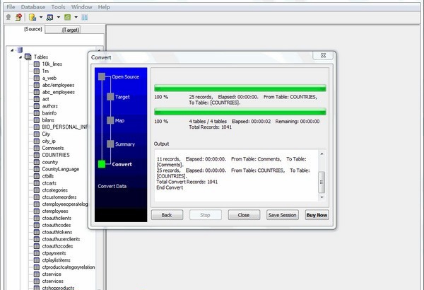The image size is (424, 290).
Task: Select table icon for 10k_lines
Action: [x=37, y=64]
